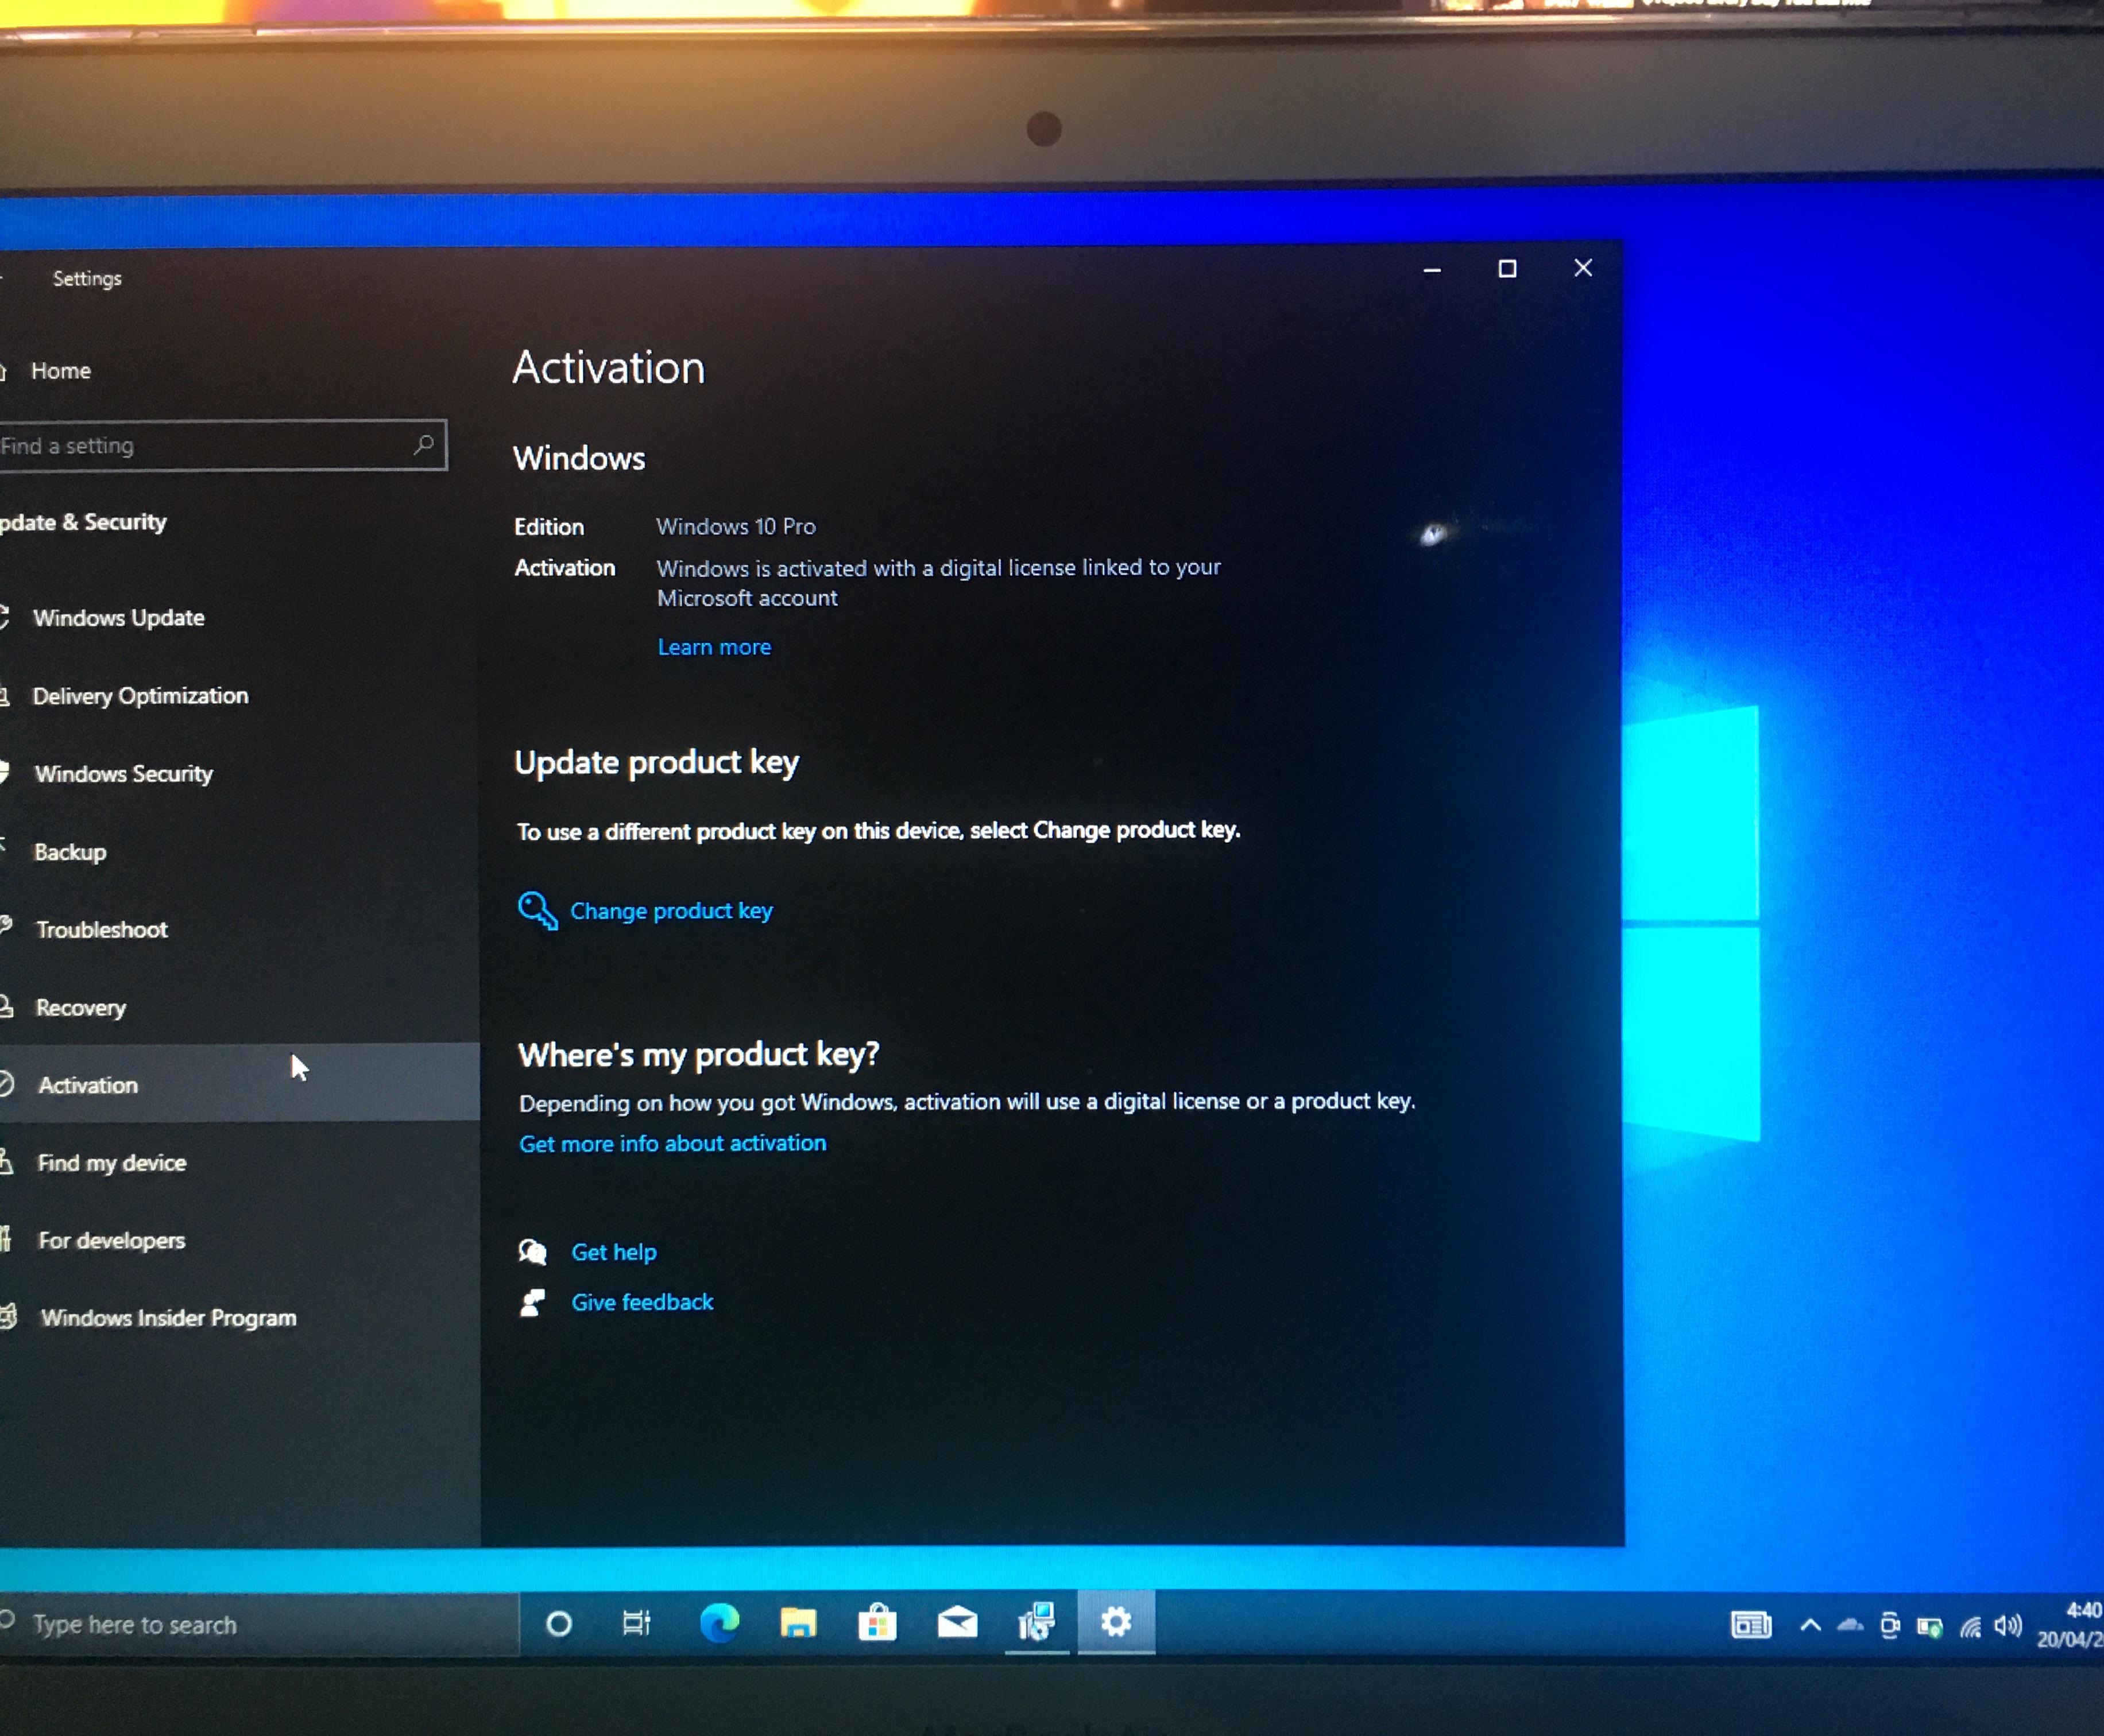Click the Get help link
Screen dimensions: 2104x1736
(614, 1252)
